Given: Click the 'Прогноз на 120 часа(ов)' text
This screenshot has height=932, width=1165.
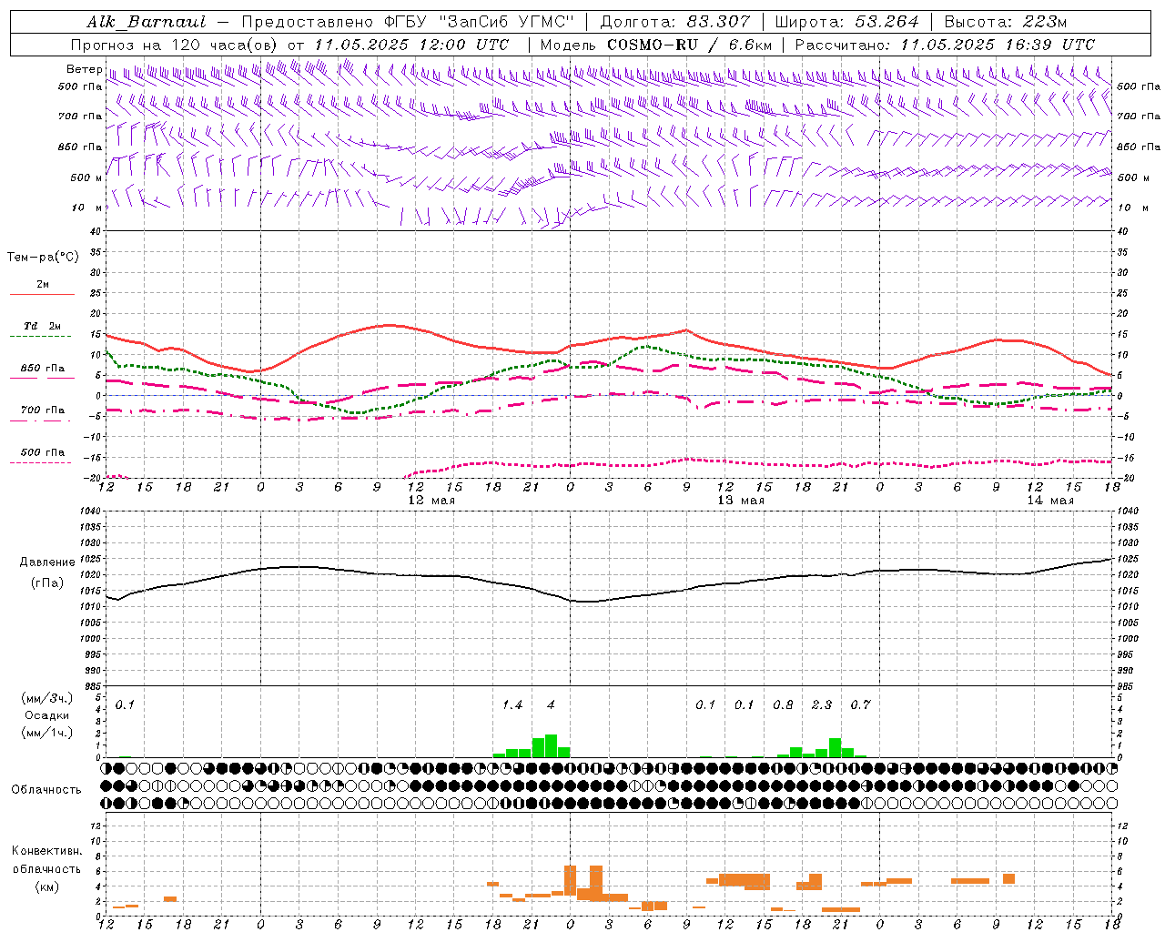Looking at the screenshot, I should coord(176,45).
